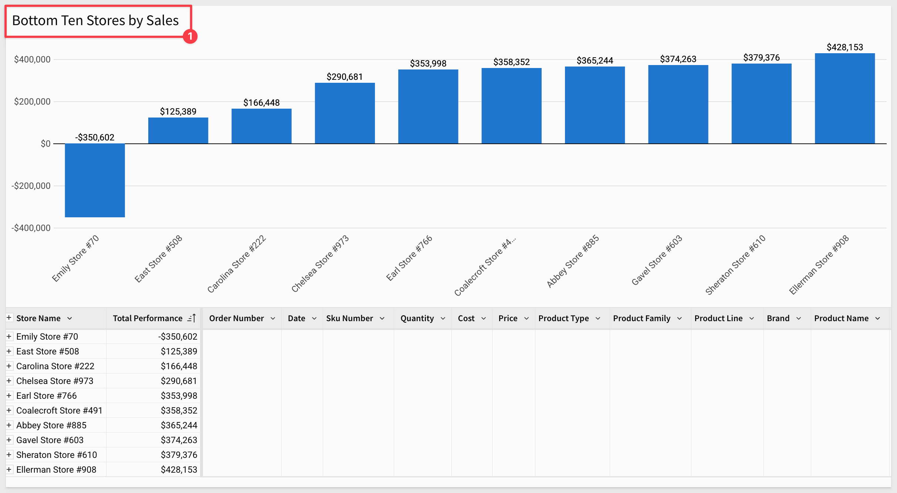Click the Cost column chevron
This screenshot has width=897, height=493.
(x=484, y=319)
